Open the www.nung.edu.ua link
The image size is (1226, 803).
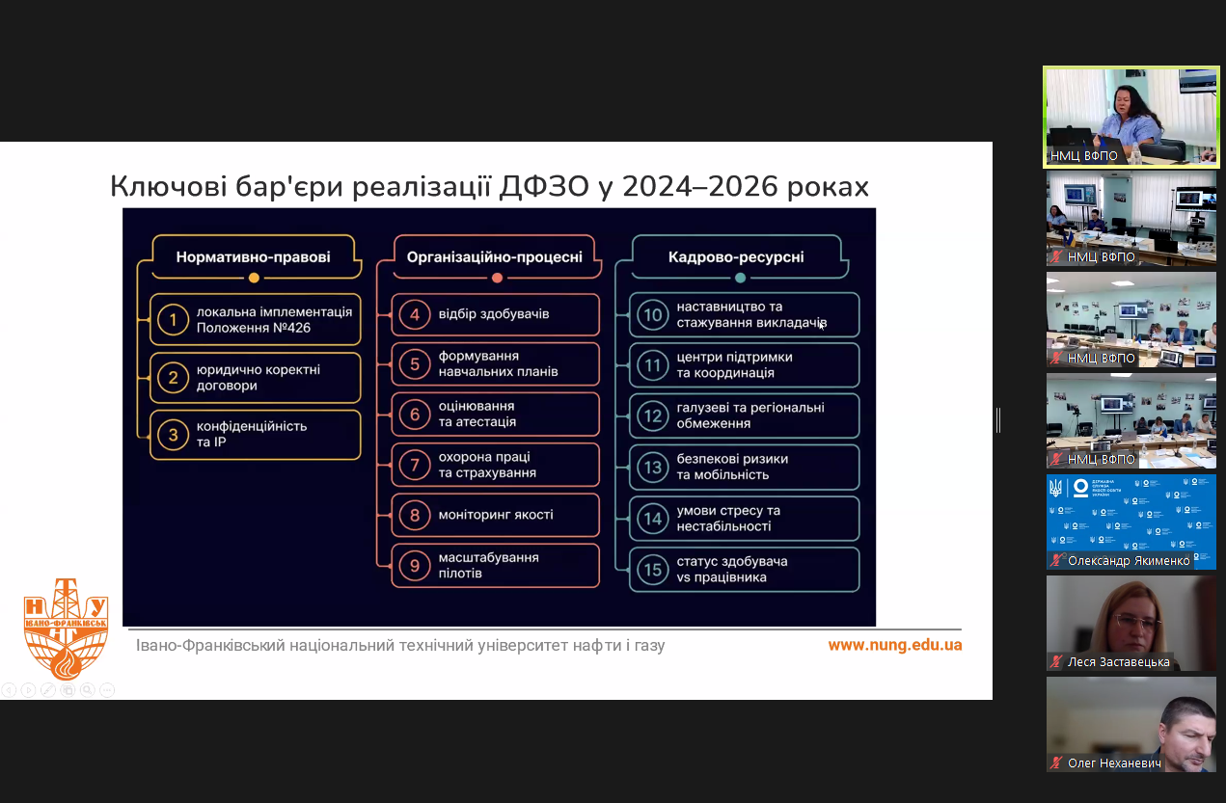pyautogui.click(x=895, y=645)
